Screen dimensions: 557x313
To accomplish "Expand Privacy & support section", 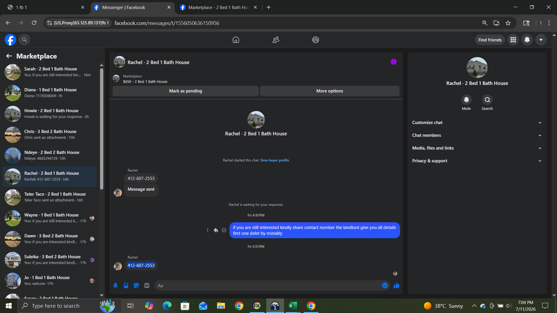I will 477,161.
